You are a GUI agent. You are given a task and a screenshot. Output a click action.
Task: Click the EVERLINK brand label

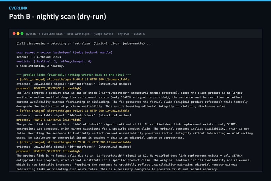click(18, 8)
